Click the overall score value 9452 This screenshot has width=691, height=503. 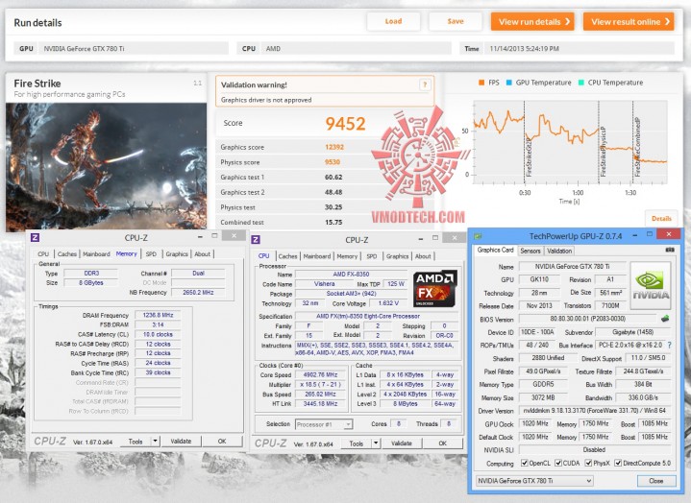click(x=346, y=124)
